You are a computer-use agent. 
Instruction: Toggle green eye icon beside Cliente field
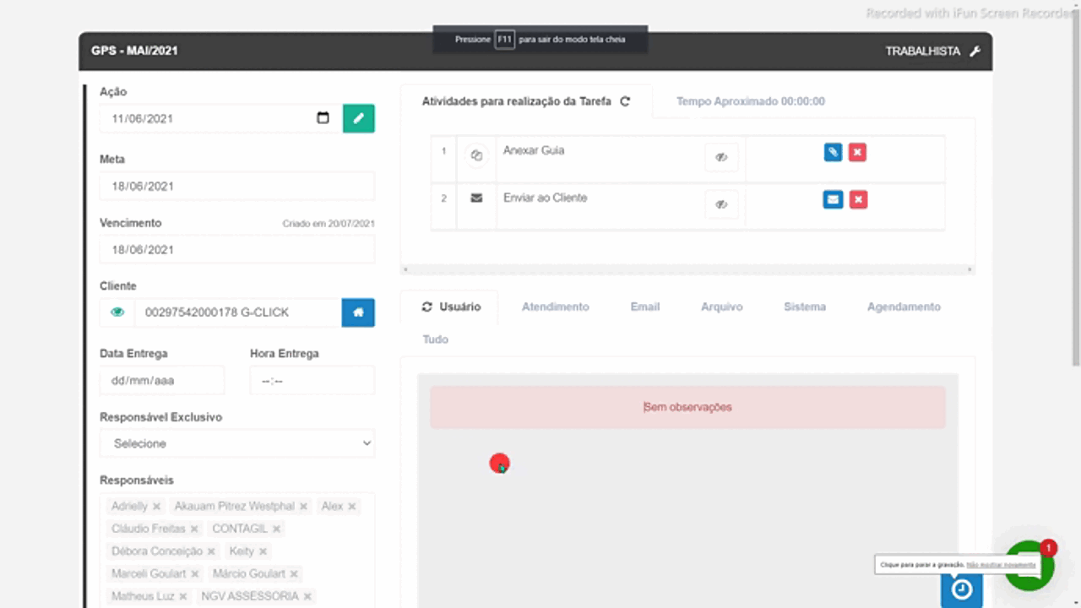[117, 312]
